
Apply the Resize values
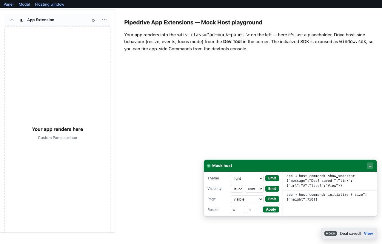271,209
